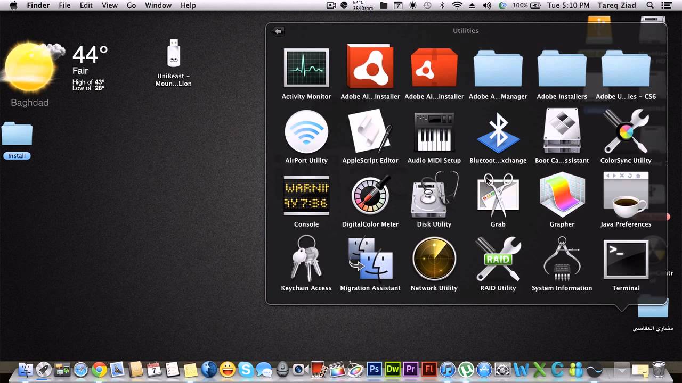Launch Terminal from the Utilities stack
Image resolution: width=682 pixels, height=383 pixels.
click(626, 259)
